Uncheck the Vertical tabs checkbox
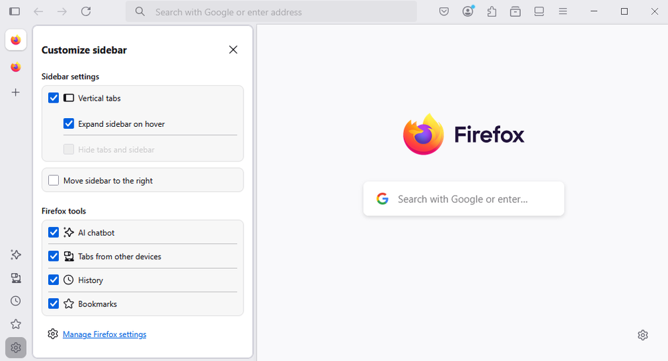Screen dimensions: 668x361 point(53,98)
